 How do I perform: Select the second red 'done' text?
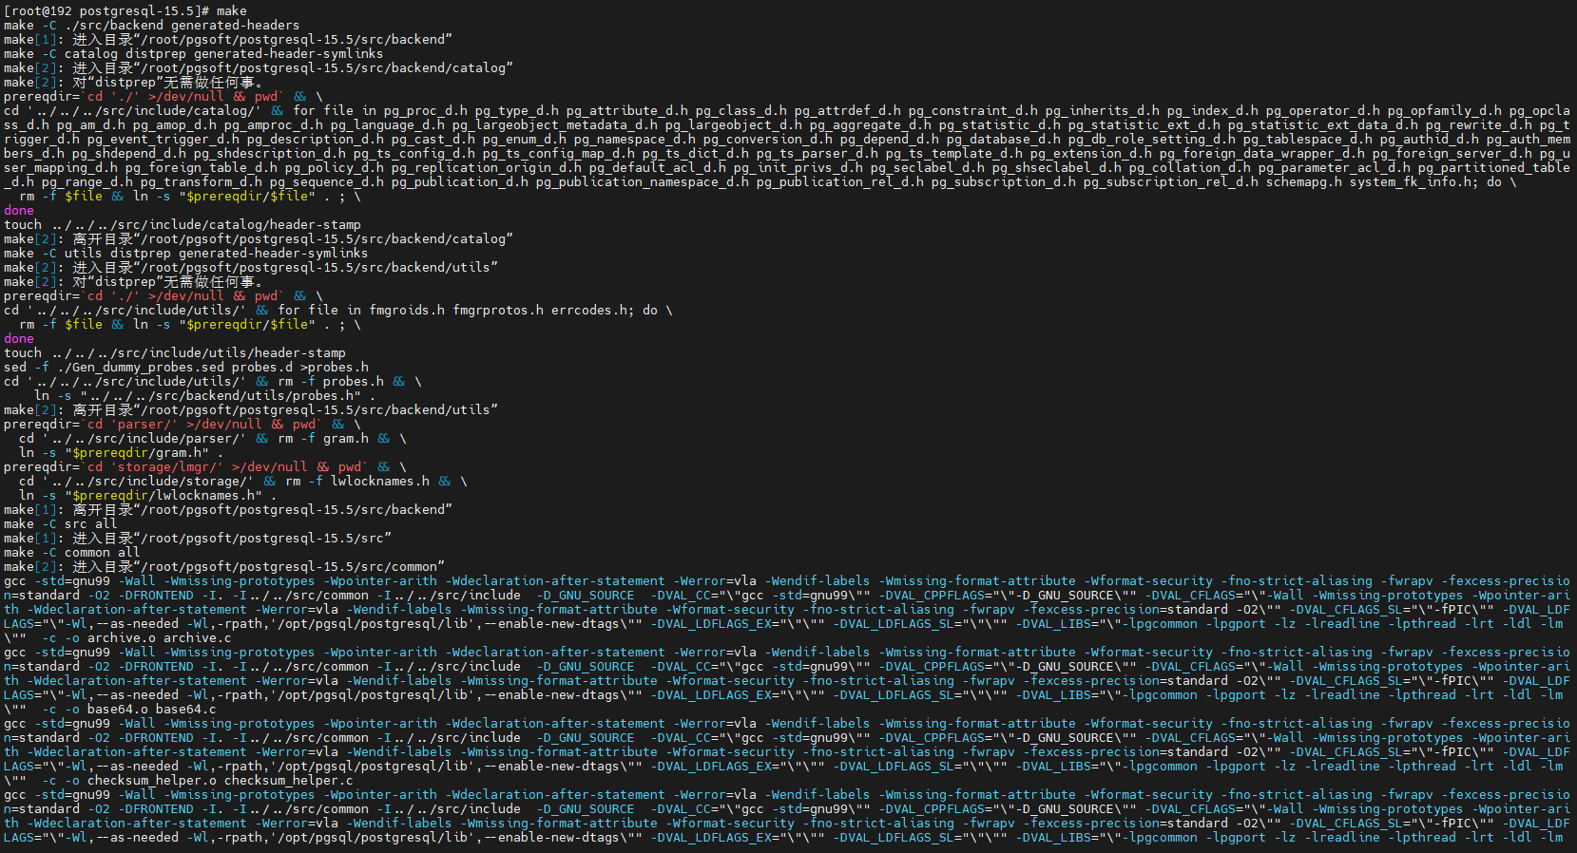coord(19,338)
